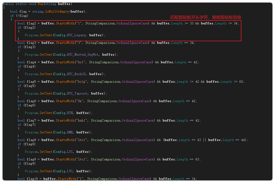Click the "if (flag6)" statement
The height and width of the screenshot is (183, 275).
(x=26, y=105)
